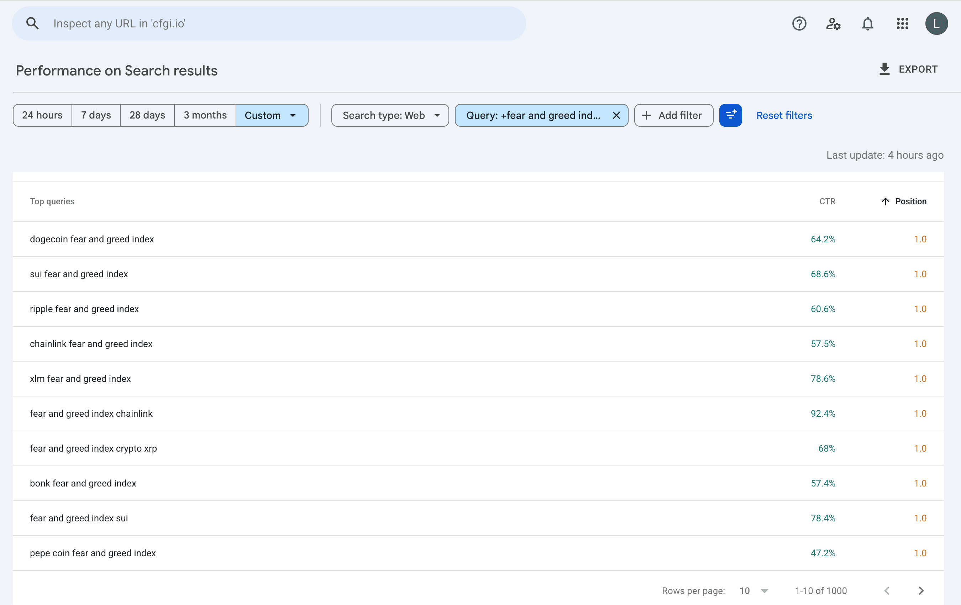Click the Last update: 4 hours ago text

[x=885, y=155]
